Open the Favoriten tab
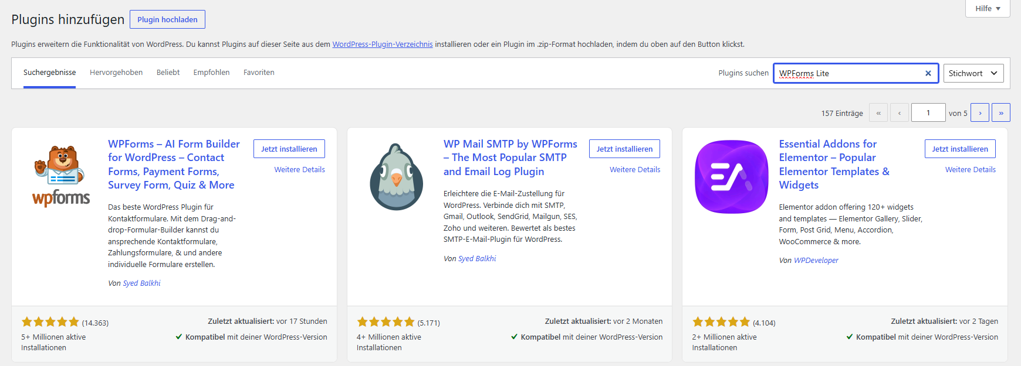 click(x=259, y=73)
